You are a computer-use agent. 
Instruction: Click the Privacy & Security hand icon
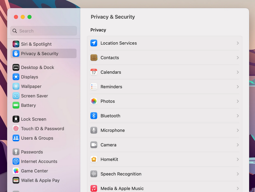point(16,53)
